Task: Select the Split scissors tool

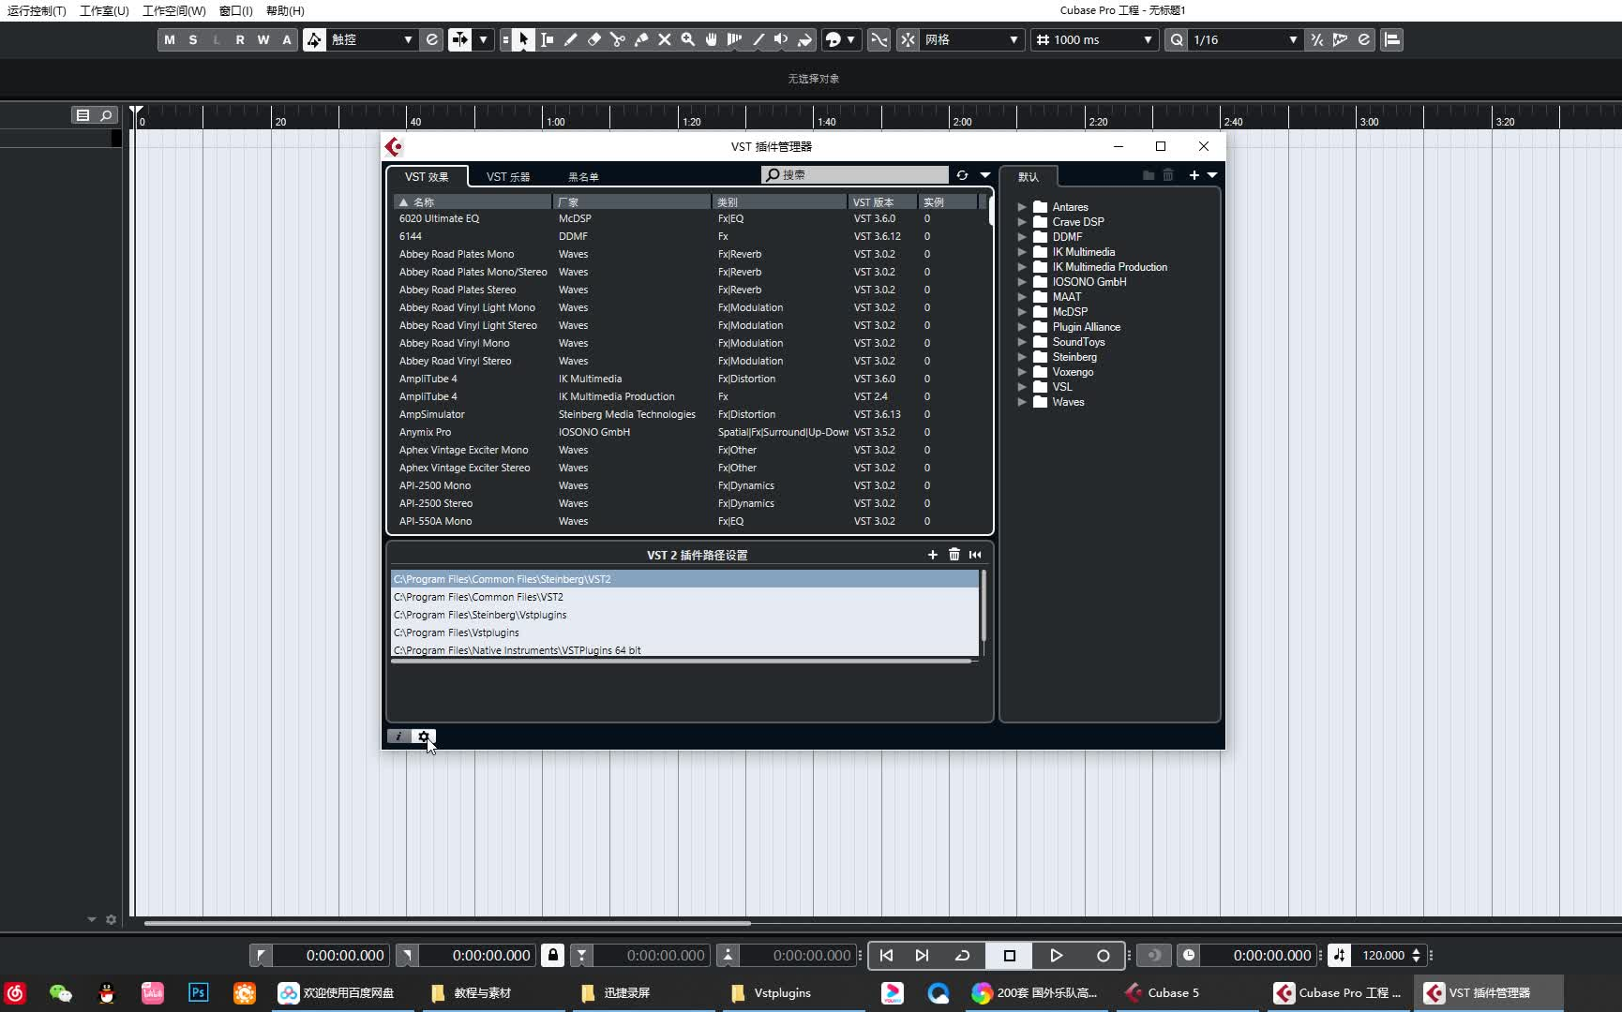Action: 618,39
